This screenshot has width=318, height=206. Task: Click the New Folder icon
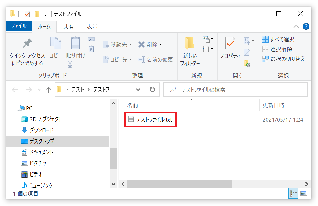pos(190,43)
